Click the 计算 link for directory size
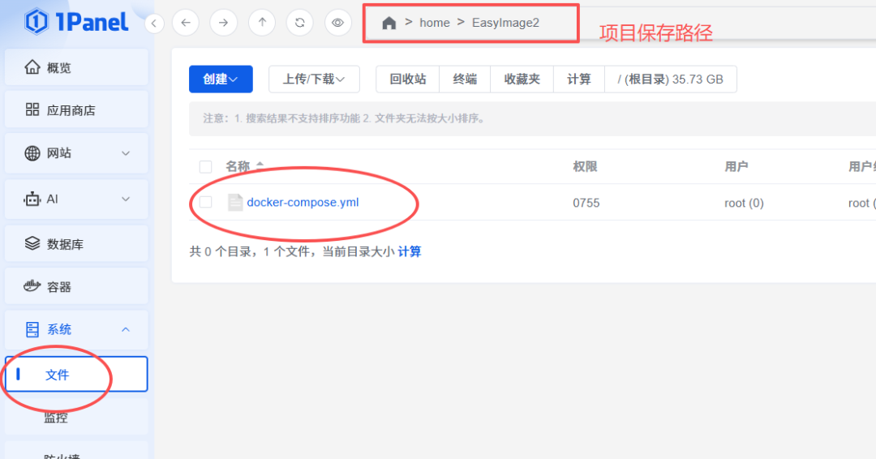The image size is (876, 459). pyautogui.click(x=410, y=251)
